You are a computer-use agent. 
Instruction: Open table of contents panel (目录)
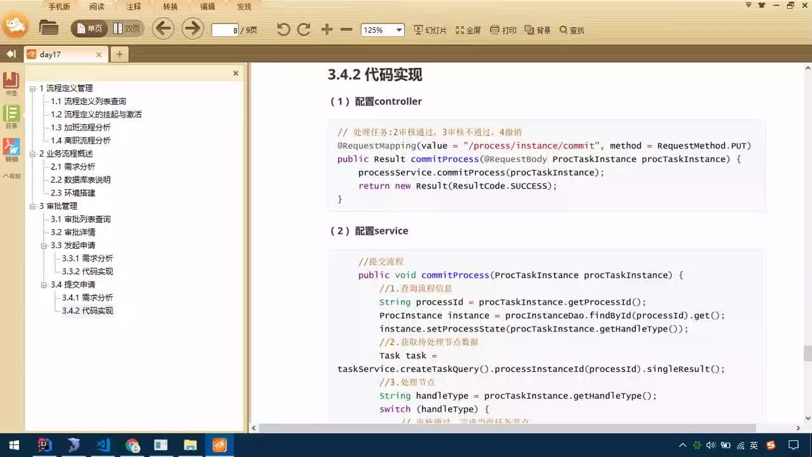[x=11, y=117]
